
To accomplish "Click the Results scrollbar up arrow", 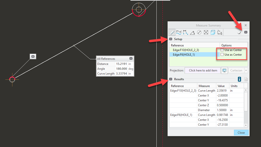I will coord(246,90).
